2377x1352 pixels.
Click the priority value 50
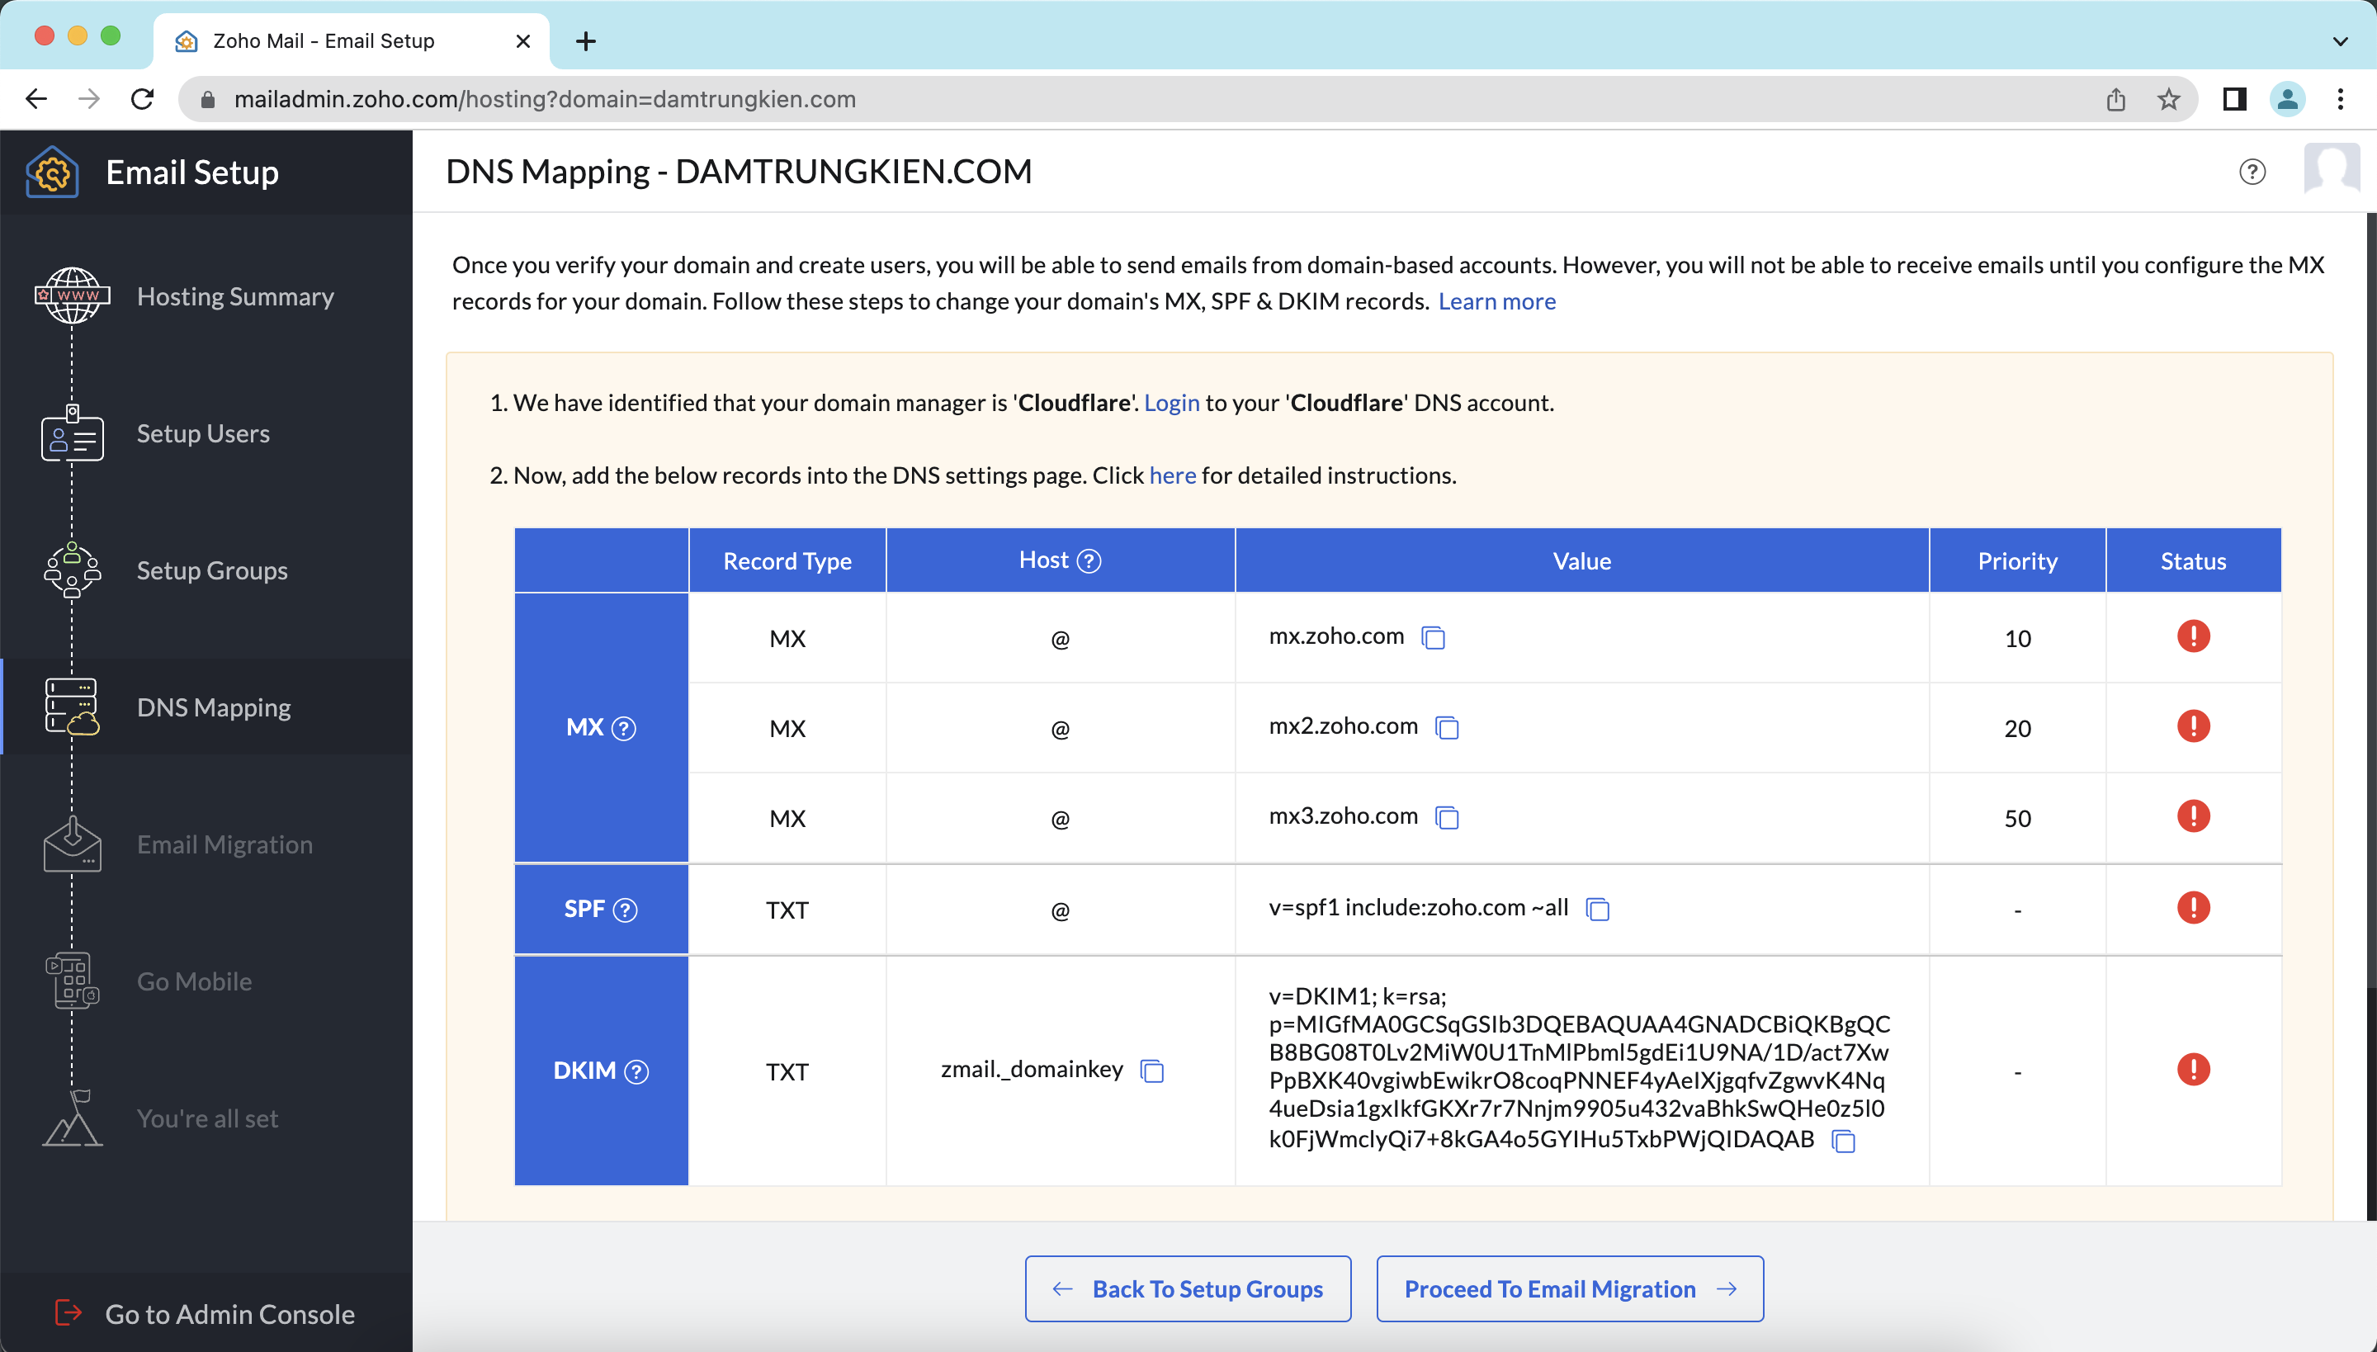pyautogui.click(x=2017, y=819)
